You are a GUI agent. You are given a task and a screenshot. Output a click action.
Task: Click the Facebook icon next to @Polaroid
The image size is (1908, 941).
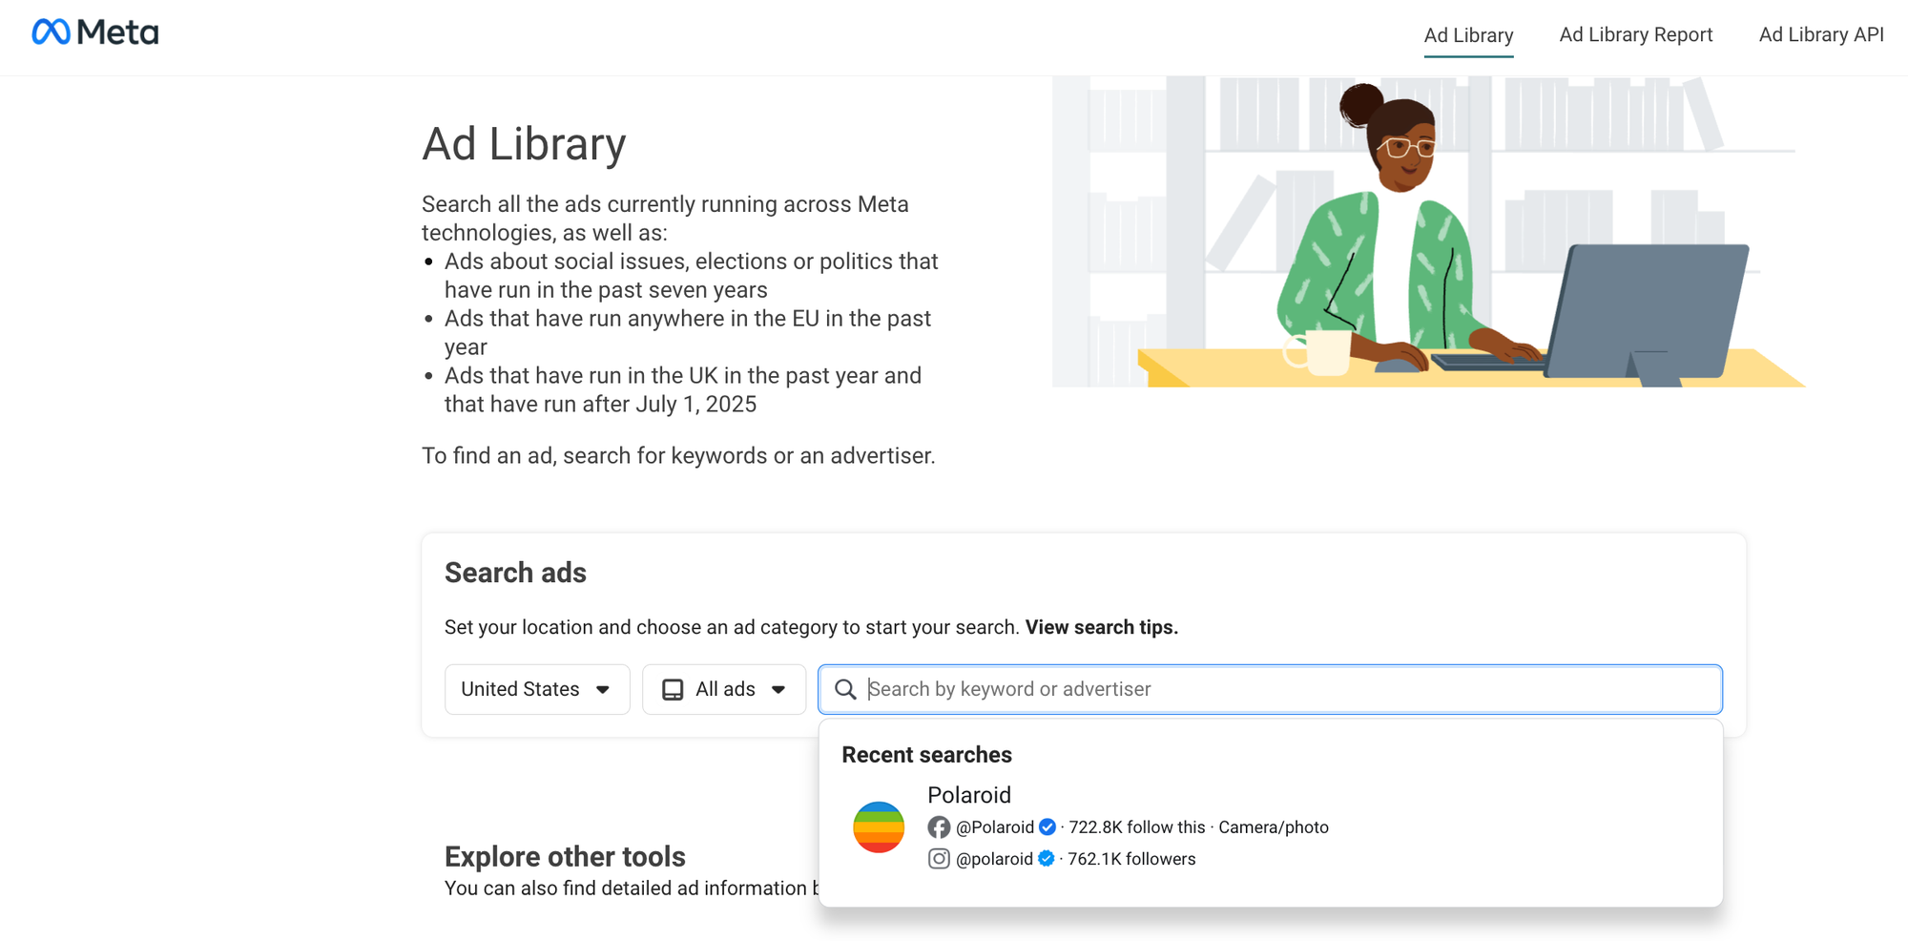940,827
